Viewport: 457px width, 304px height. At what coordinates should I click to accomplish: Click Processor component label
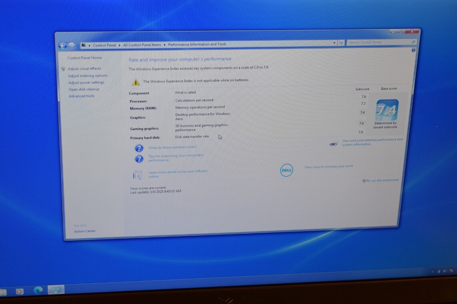click(x=139, y=101)
